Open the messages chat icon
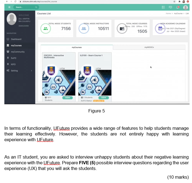 tap(170, 7)
